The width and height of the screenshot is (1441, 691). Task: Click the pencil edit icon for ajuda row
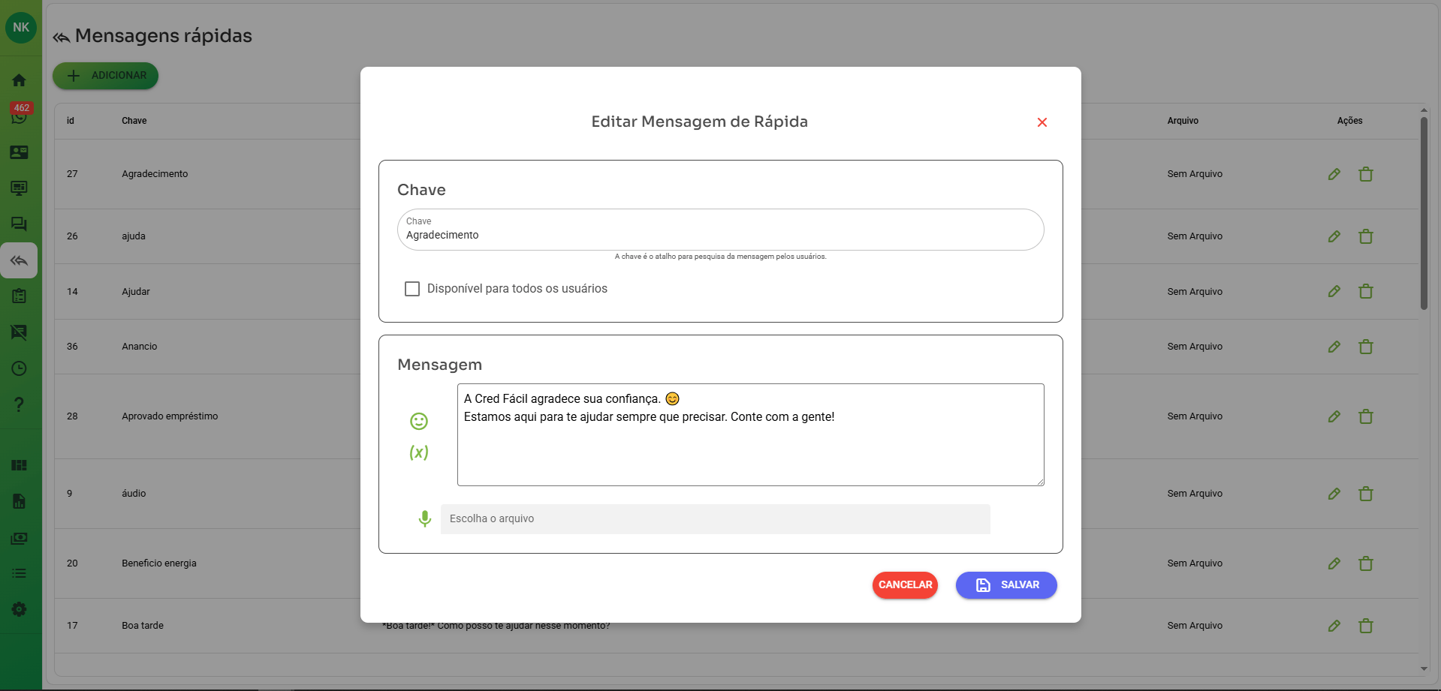click(1334, 236)
